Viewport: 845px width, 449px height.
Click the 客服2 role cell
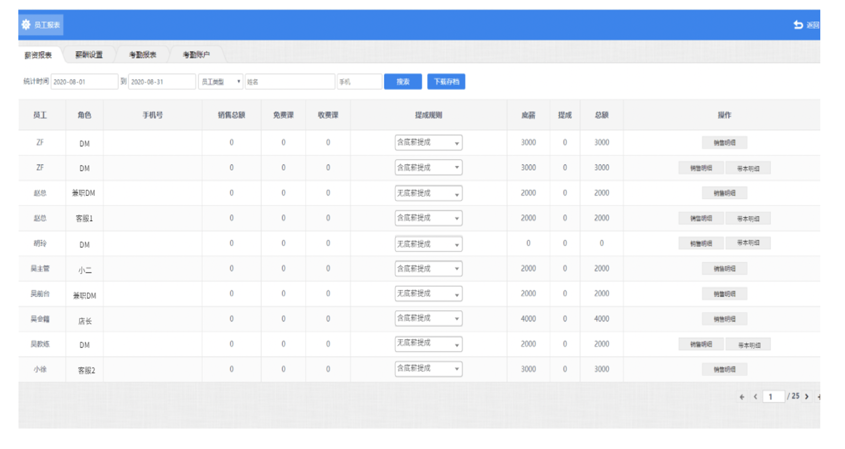(x=86, y=370)
